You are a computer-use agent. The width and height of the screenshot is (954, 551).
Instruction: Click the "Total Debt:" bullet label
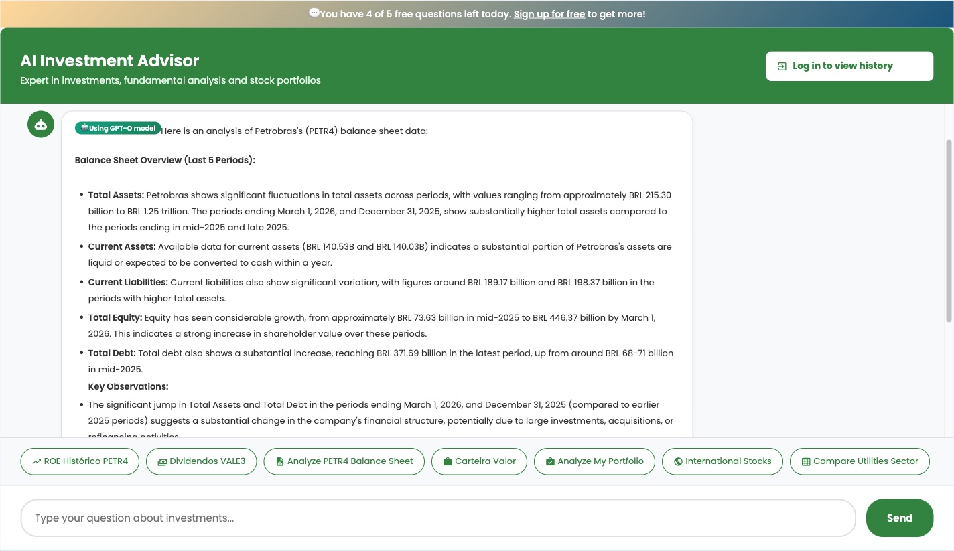pyautogui.click(x=112, y=353)
